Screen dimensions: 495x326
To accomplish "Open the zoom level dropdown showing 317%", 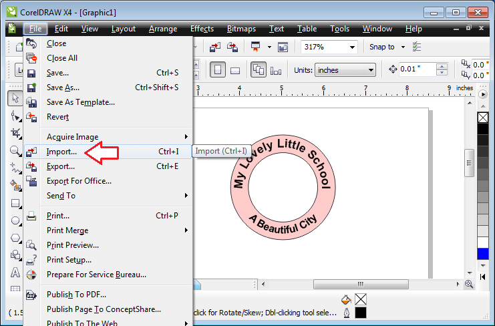I will (351, 47).
